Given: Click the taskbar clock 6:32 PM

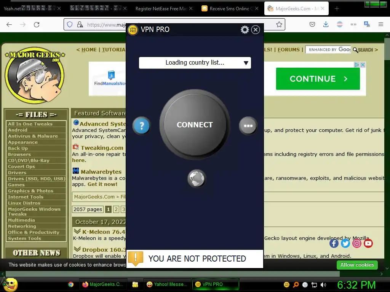Looking at the screenshot, I should tap(356, 285).
